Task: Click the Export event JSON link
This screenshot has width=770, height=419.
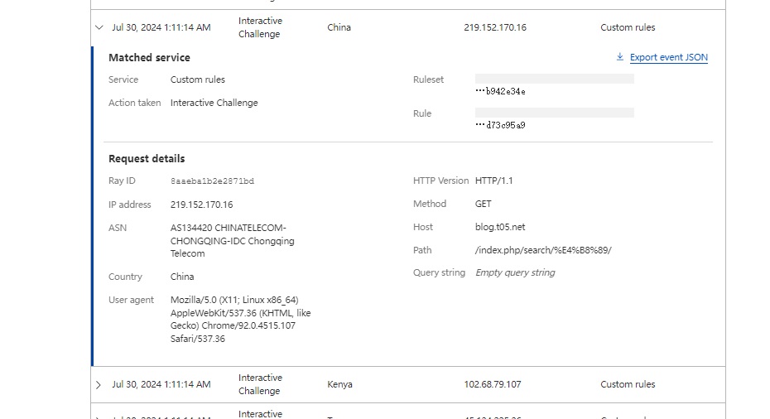Action: point(668,57)
